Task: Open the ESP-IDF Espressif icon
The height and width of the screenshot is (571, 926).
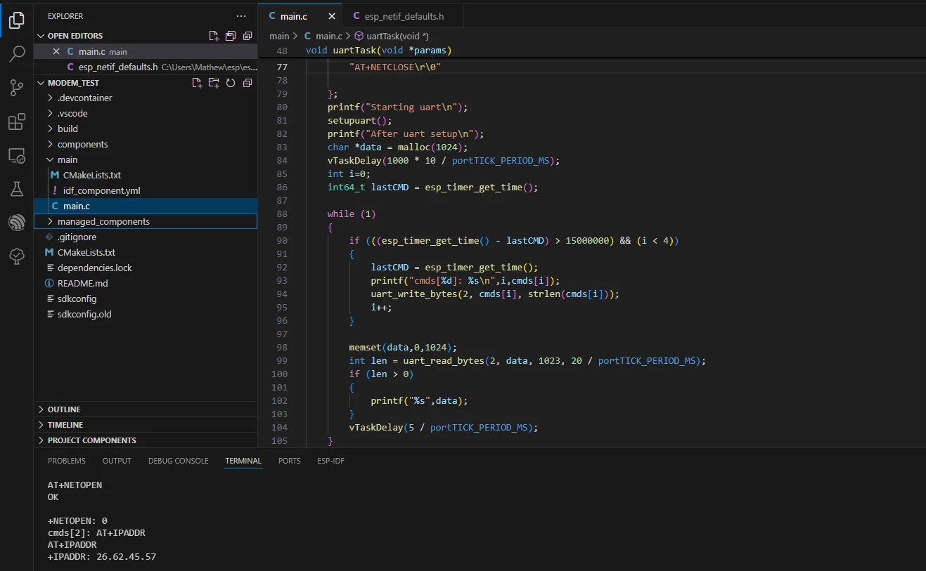Action: tap(17, 223)
